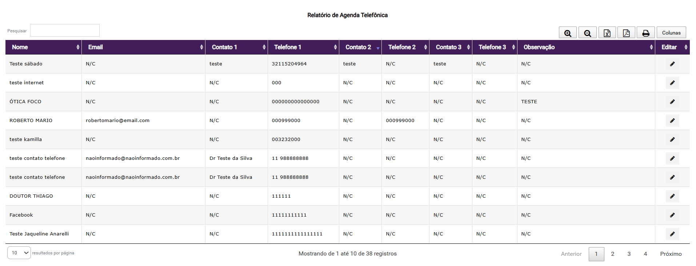Click the Anterior pagination link
696x266 pixels.
click(x=571, y=254)
